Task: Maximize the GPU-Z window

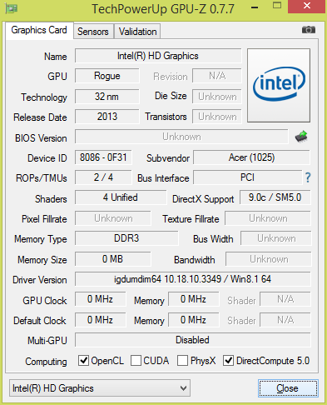Action: click(277, 6)
